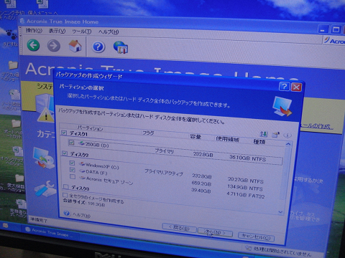Open the desktop spreadsheet shortcut icon
Image resolution: width=345 pixels, height=258 pixels.
pos(15,95)
